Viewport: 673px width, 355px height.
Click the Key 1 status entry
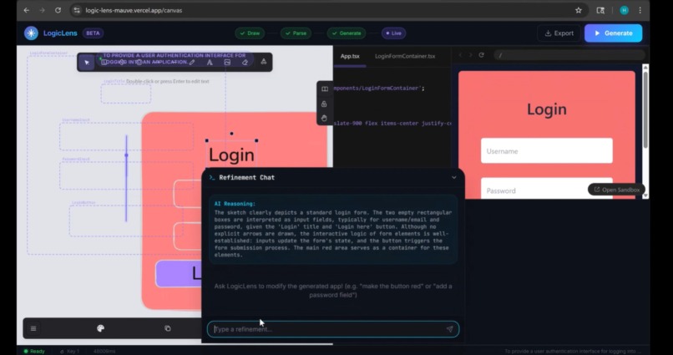tap(69, 351)
